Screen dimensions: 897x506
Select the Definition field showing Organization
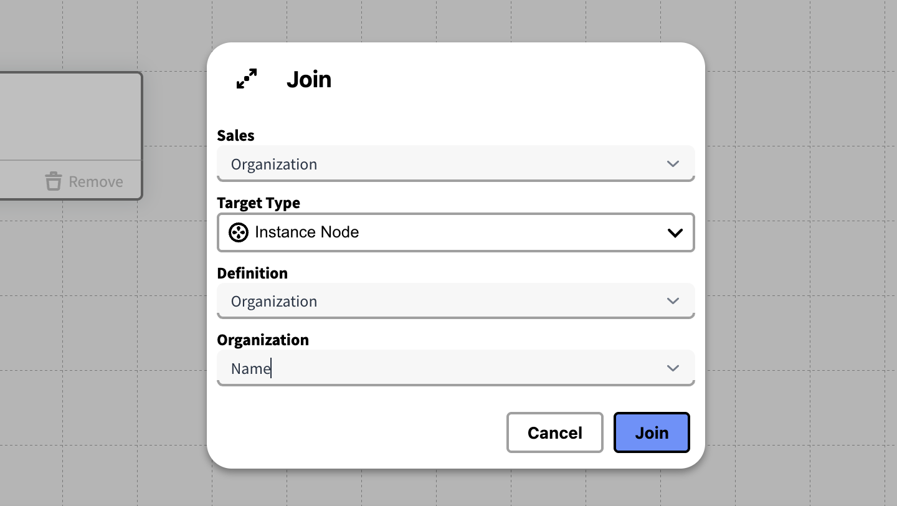coord(436,301)
